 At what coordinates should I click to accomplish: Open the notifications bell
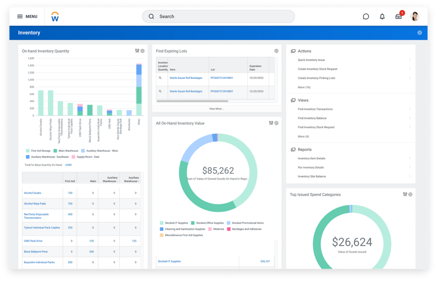(382, 16)
